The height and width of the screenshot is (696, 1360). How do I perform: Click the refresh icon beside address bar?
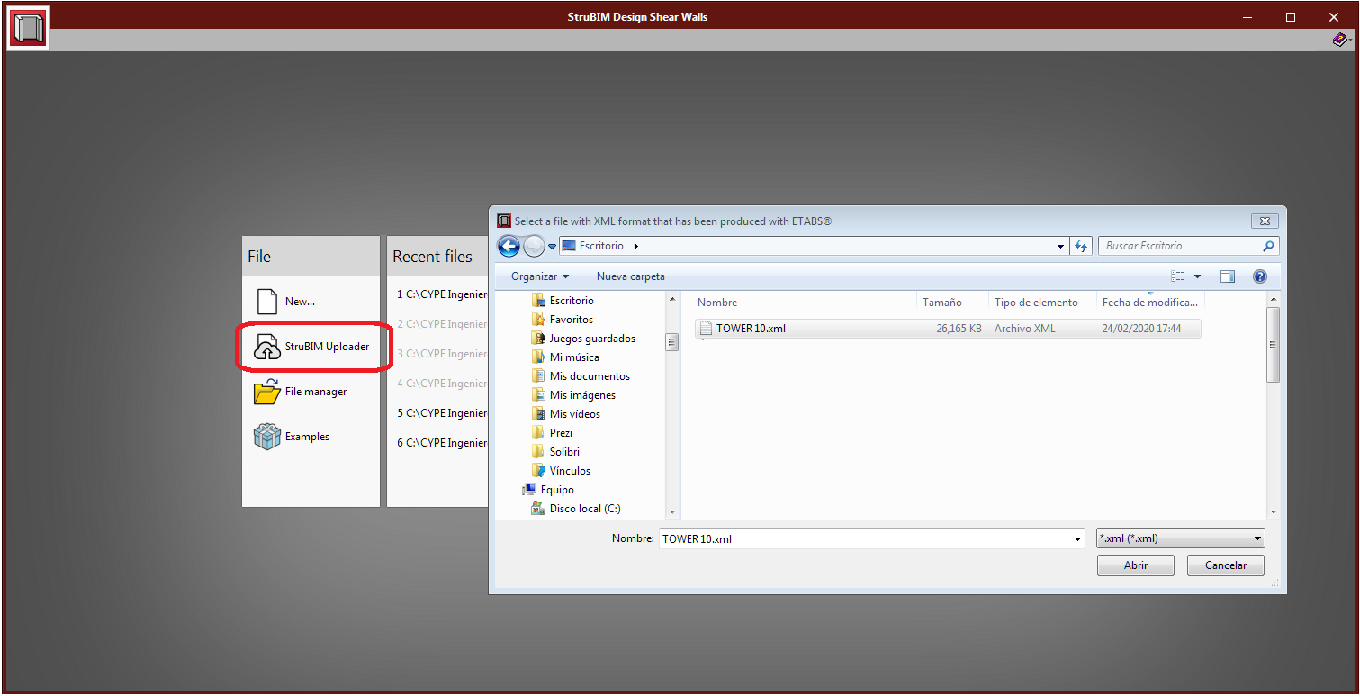tap(1081, 246)
